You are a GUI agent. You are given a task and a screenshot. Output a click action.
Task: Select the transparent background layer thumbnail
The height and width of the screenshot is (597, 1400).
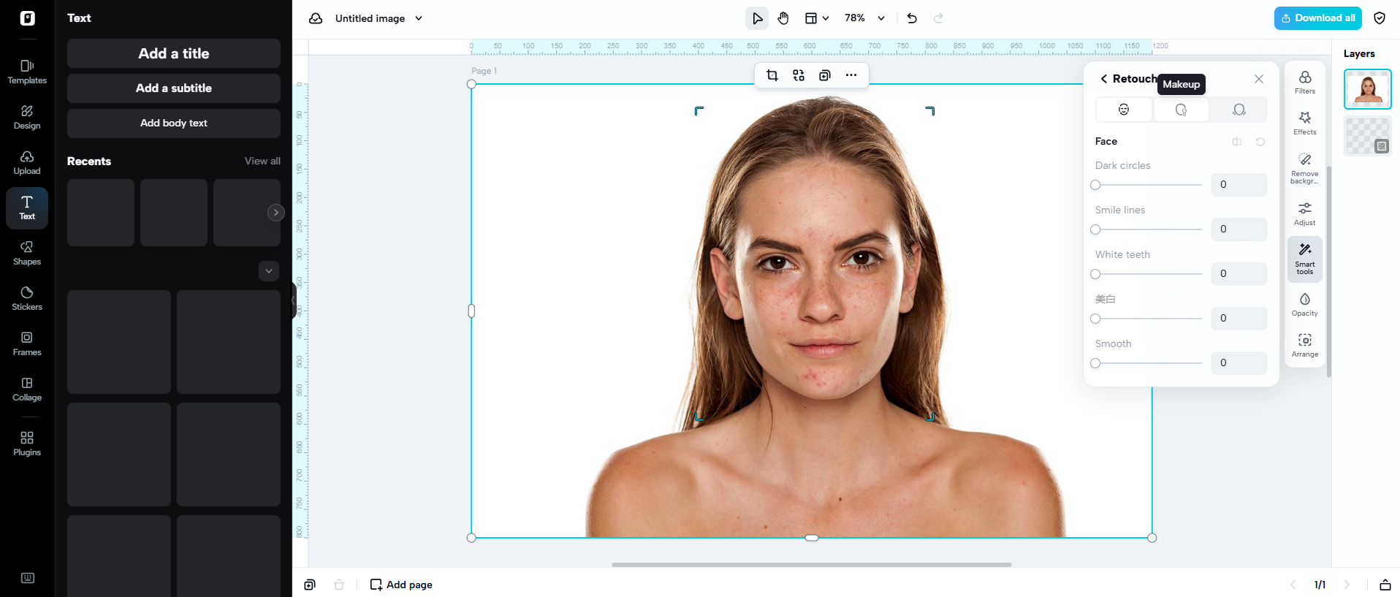pyautogui.click(x=1368, y=136)
